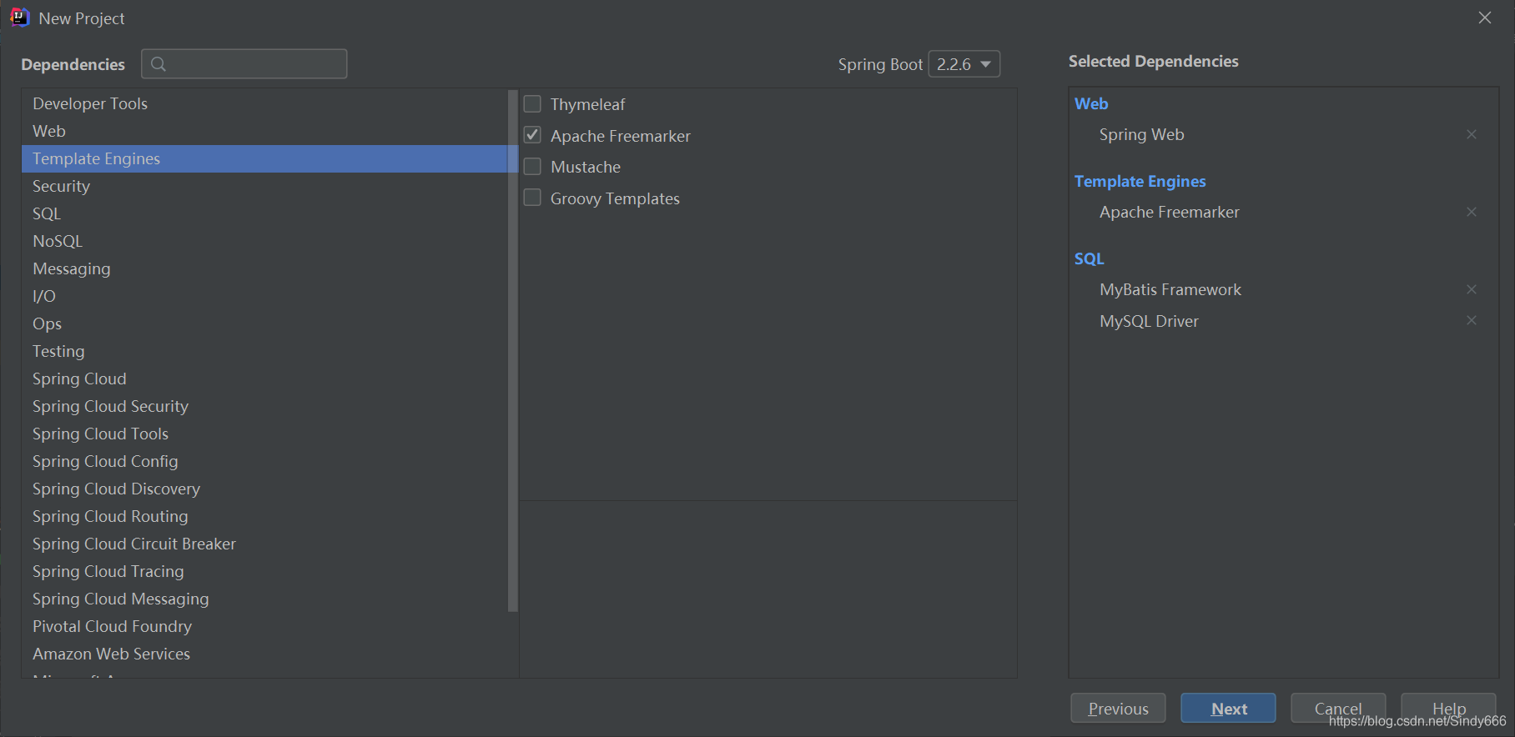1515x737 pixels.
Task: Open Spring Cloud Tools category
Action: pos(264,434)
